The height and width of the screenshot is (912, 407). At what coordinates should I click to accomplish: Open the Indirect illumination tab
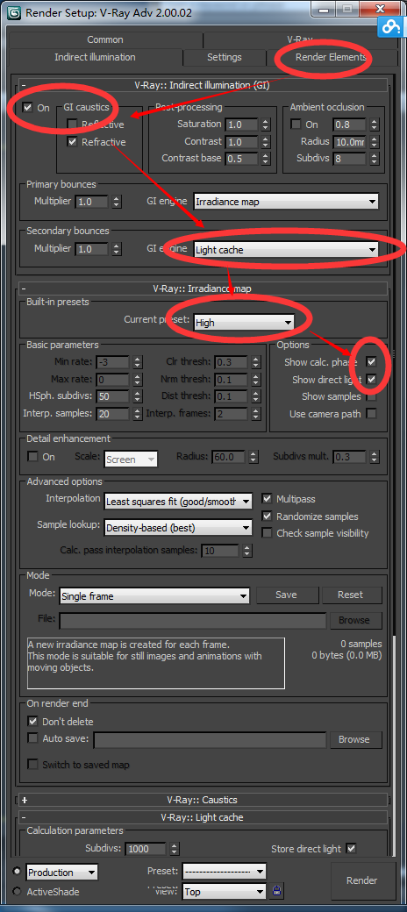tap(95, 57)
